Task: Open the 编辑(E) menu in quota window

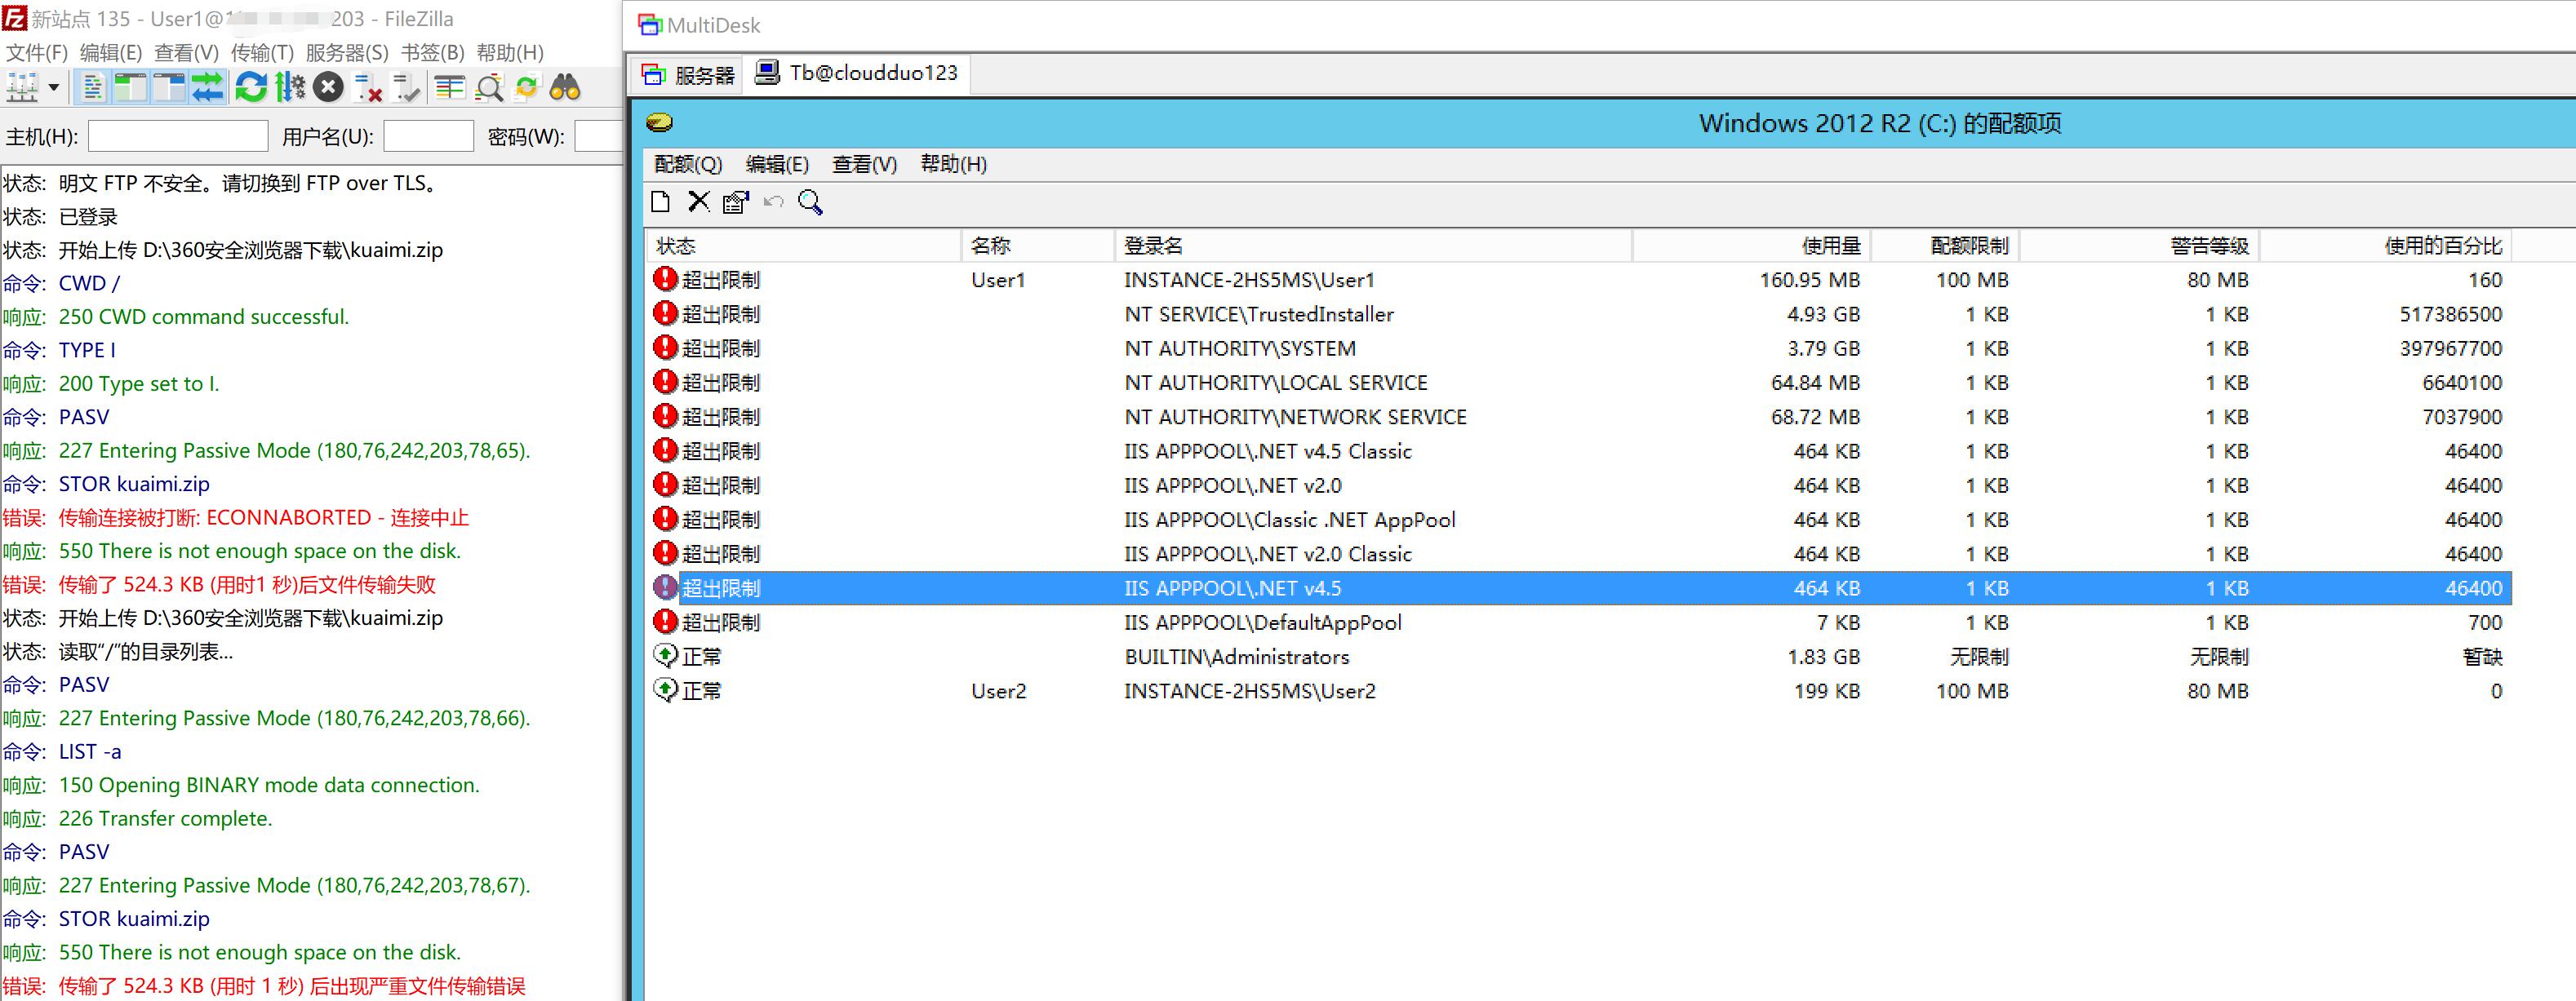Action: pos(777,164)
